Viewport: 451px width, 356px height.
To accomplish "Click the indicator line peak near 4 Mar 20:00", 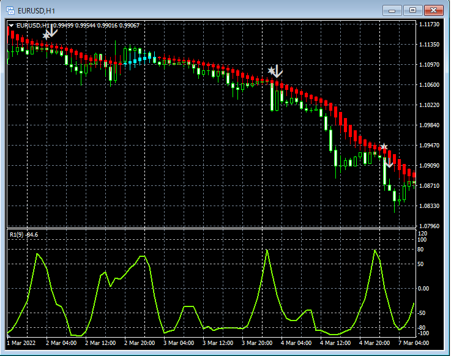I will [375, 251].
